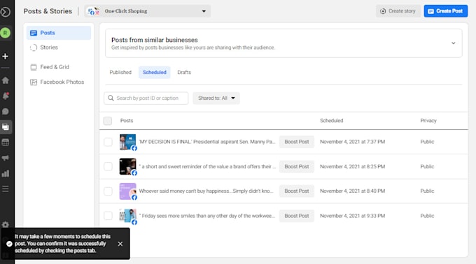Boost the 'Whoever said money' post
Screen dimensions: 476x264
click(297, 191)
